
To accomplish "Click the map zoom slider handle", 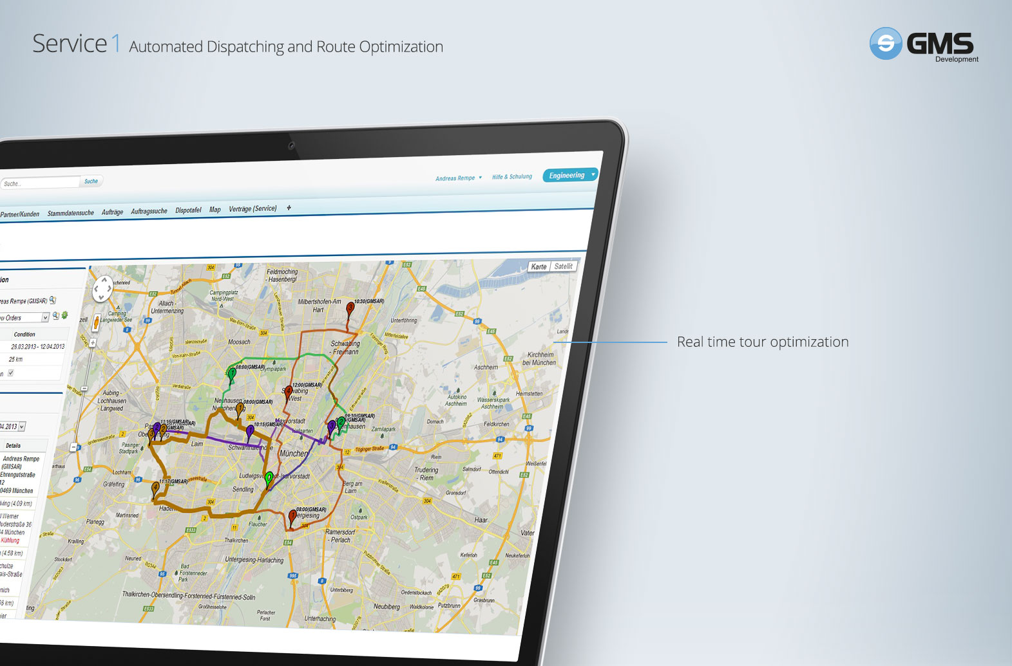I will tap(84, 389).
